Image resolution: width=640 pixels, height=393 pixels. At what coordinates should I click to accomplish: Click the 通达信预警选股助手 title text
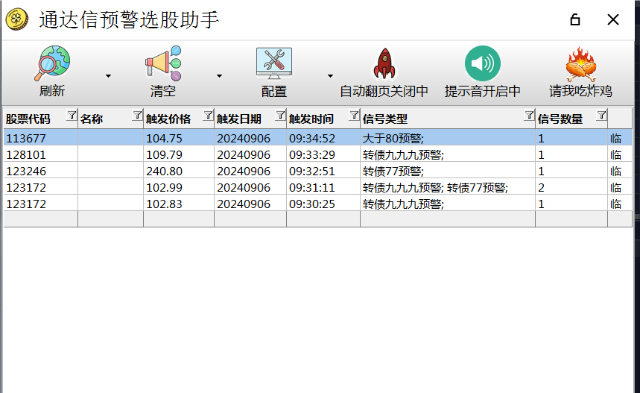click(x=129, y=19)
